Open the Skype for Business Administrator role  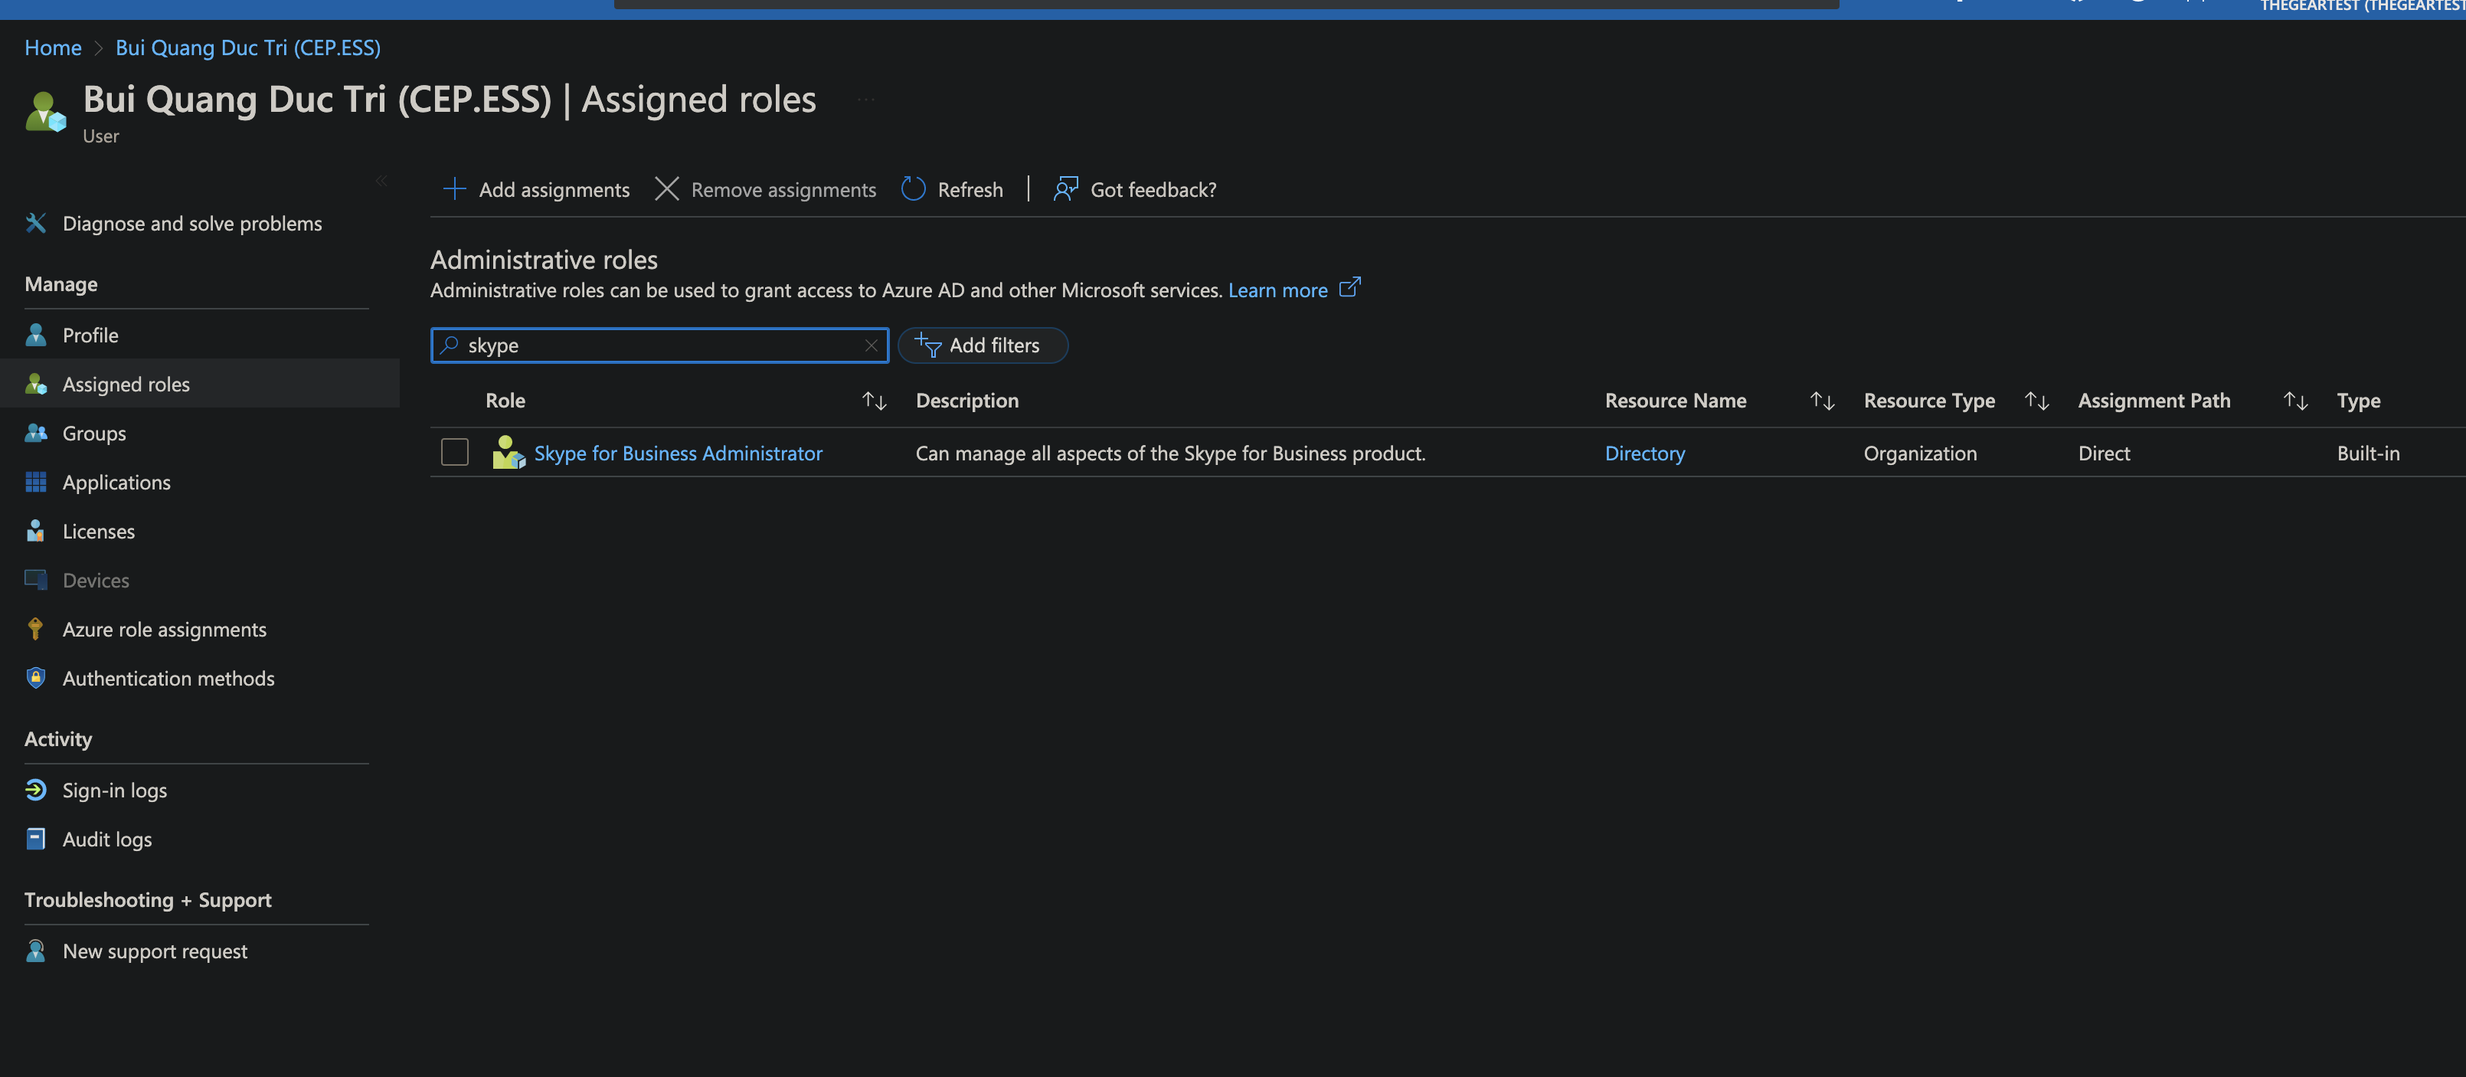click(x=678, y=453)
